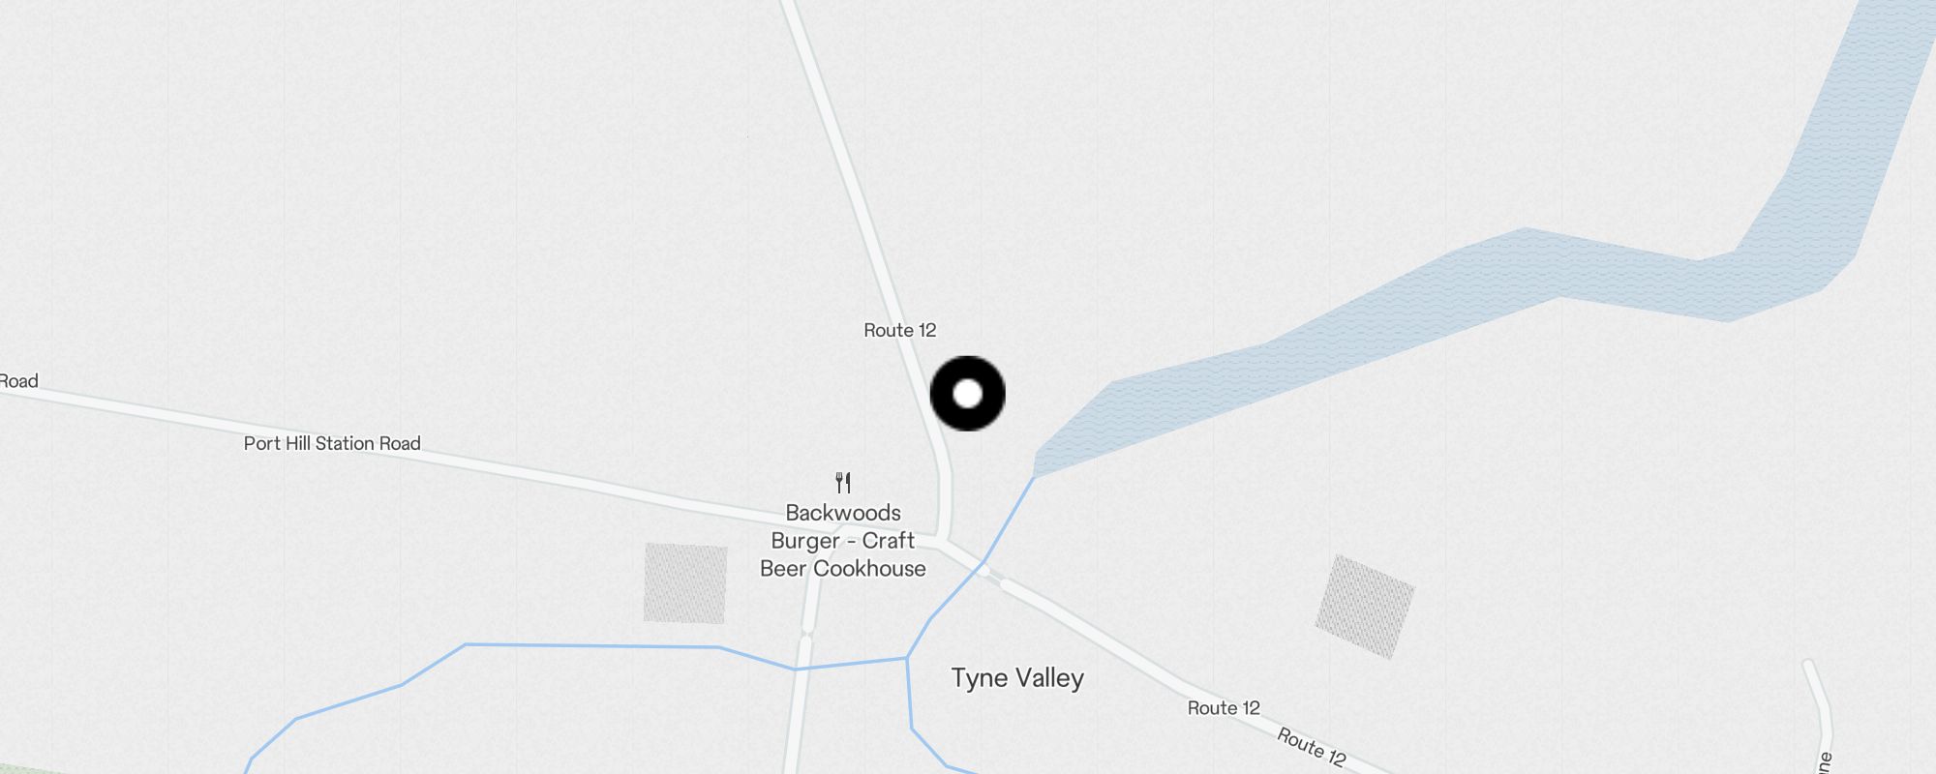Select the fork and knife restaurant icon
1936x774 pixels.
click(x=843, y=482)
